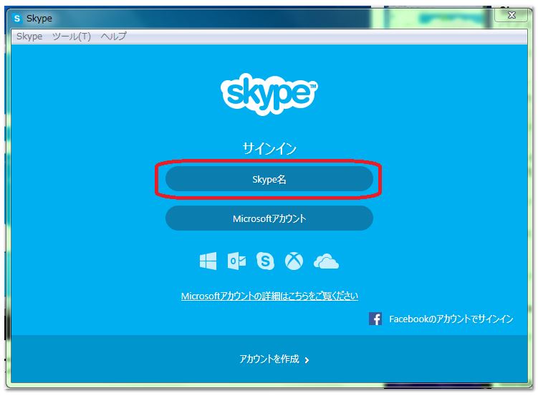Click the chevron next to アカウントを作成
538x396 pixels.
(x=307, y=360)
